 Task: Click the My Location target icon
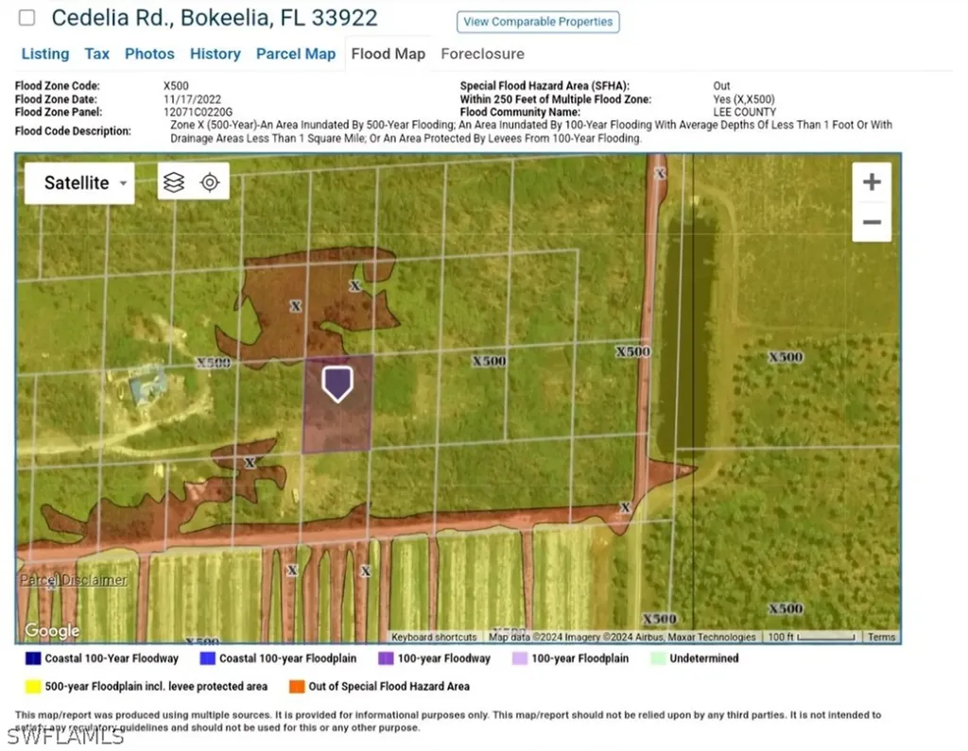coord(210,181)
